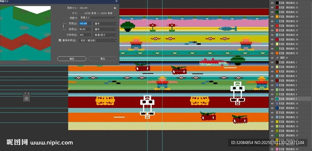Viewport: 312px width, 151px height.
Task: Select the layer mask of 颜色填充 22
Action: click(282, 8)
